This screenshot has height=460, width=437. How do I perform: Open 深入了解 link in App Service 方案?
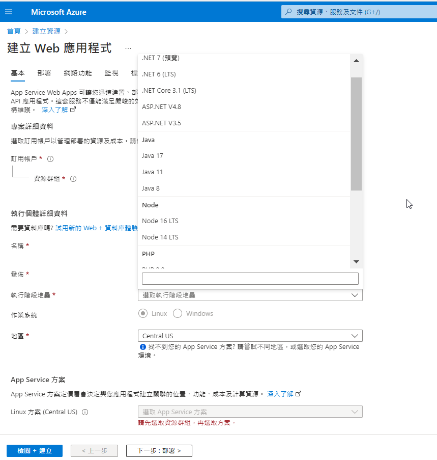coord(280,394)
